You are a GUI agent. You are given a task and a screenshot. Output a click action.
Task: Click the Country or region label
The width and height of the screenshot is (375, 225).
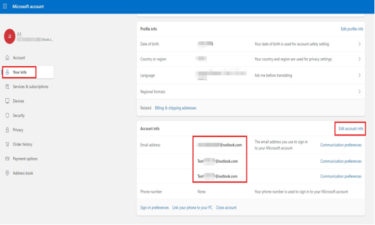point(153,59)
